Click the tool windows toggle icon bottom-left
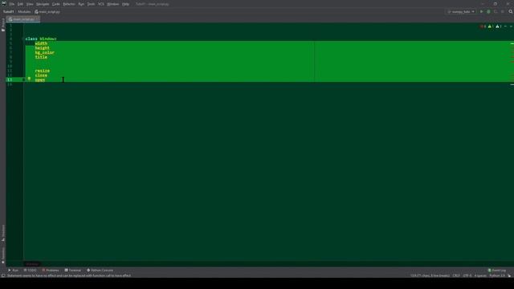 click(3, 275)
